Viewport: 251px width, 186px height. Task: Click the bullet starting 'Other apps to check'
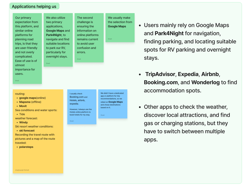point(187,123)
